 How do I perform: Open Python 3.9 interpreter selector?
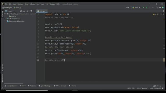click(155, 88)
